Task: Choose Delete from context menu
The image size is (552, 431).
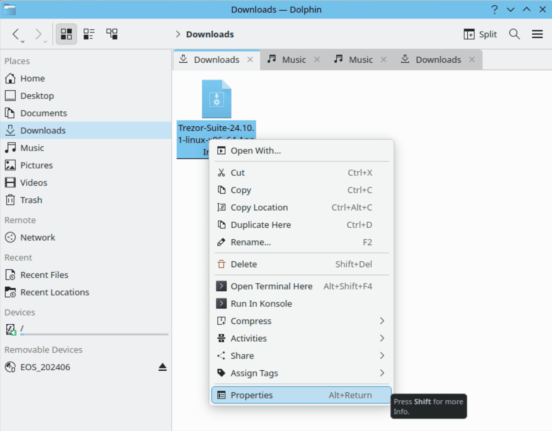Action: coord(301,264)
